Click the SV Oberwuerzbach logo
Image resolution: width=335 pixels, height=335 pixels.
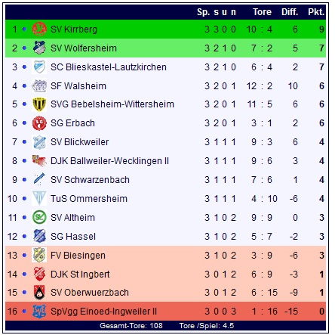point(39,293)
